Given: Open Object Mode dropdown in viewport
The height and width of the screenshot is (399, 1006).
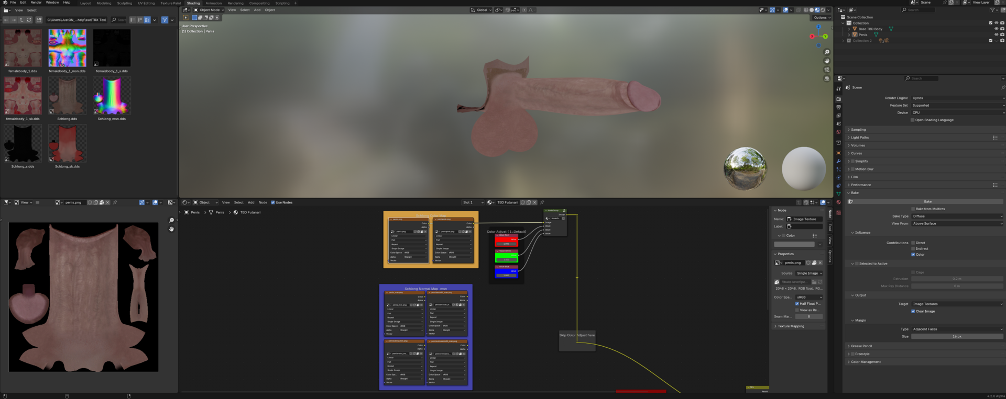Looking at the screenshot, I should (209, 10).
